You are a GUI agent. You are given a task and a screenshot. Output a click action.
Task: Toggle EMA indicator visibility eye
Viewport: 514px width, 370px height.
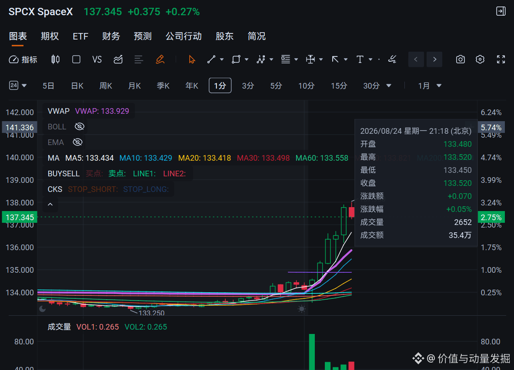coord(78,142)
